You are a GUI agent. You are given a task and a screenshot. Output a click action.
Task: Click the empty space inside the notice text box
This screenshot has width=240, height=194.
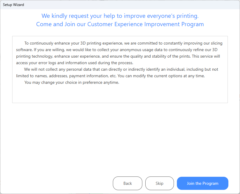tap(120, 94)
